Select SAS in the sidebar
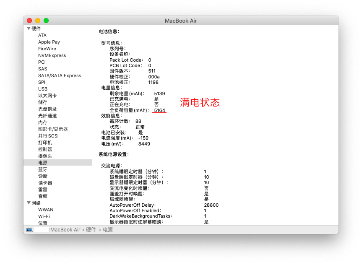362x265 pixels. coord(42,69)
